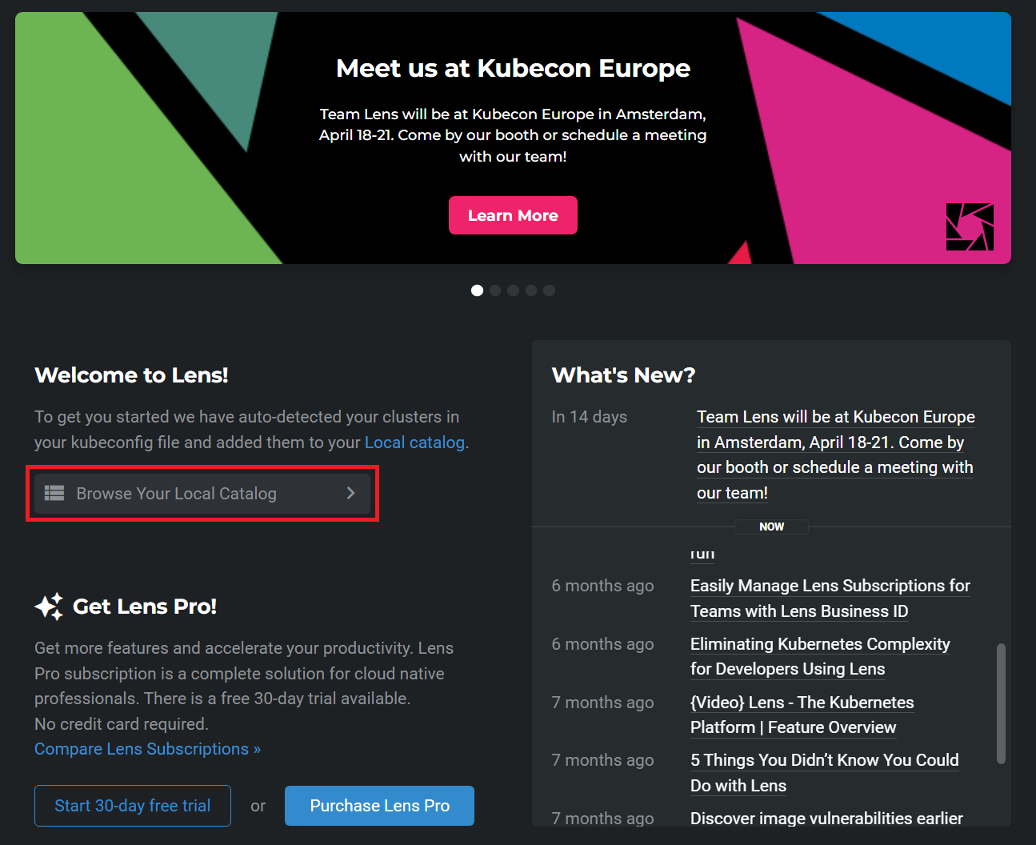Screen dimensions: 1036x845
Task: Select the fifth carousel dot
Action: pyautogui.click(x=549, y=290)
